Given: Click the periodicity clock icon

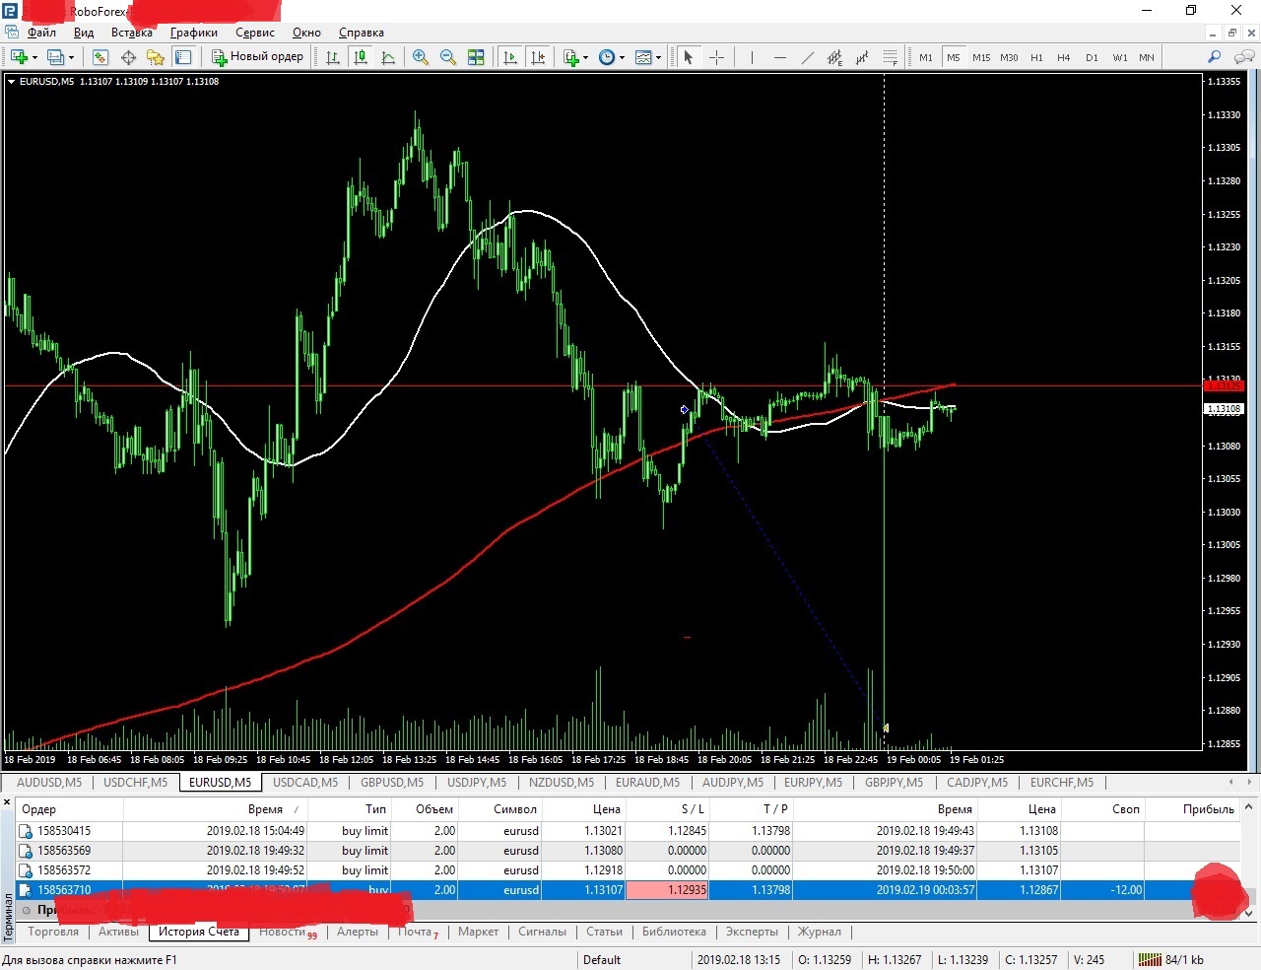Looking at the screenshot, I should (x=607, y=57).
